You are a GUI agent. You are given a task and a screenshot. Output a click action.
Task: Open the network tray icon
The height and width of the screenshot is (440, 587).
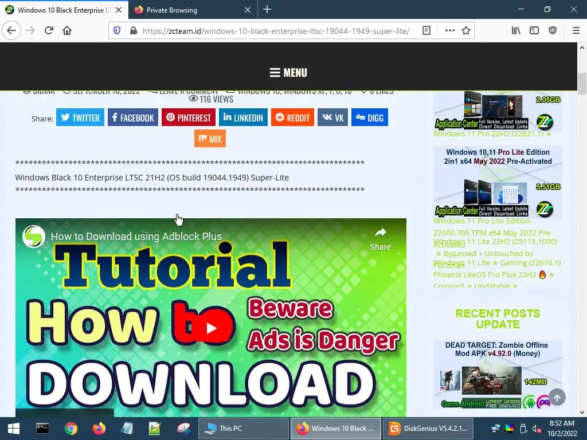[x=496, y=429]
